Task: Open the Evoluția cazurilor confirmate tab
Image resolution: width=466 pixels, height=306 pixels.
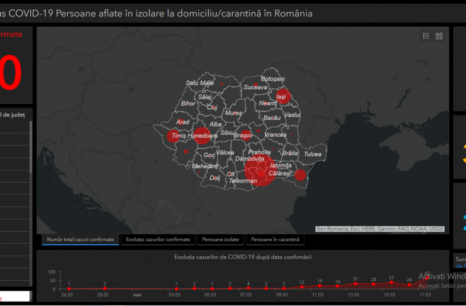Action: click(158, 240)
